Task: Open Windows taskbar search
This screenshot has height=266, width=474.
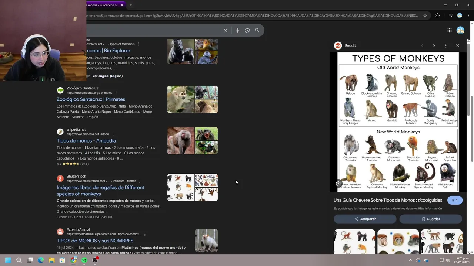Action: [x=19, y=260]
